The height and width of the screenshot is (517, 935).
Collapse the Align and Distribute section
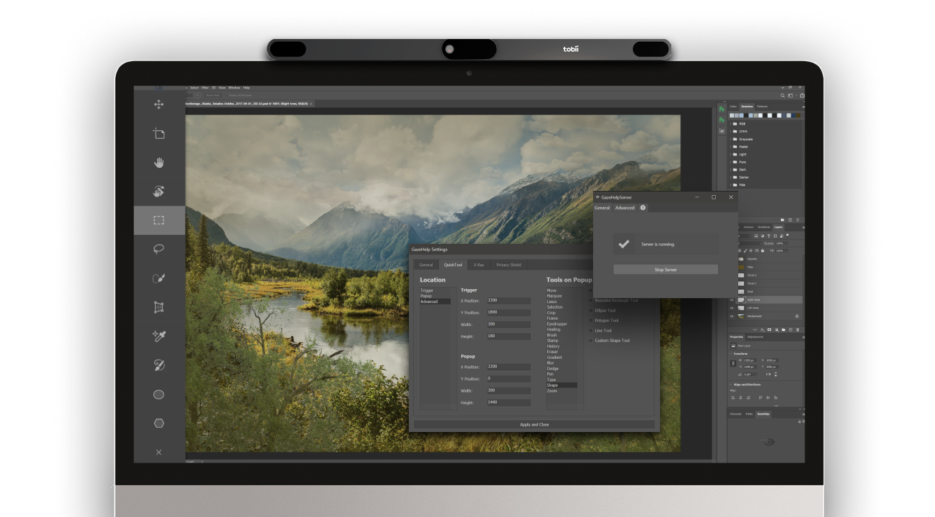731,385
